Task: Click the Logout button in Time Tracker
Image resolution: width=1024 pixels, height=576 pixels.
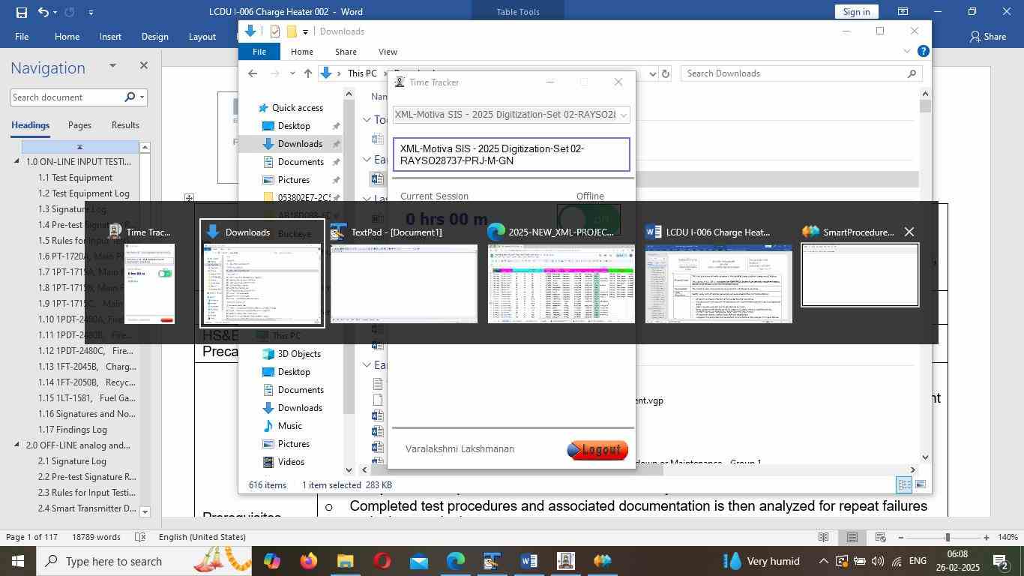Action: (x=597, y=449)
